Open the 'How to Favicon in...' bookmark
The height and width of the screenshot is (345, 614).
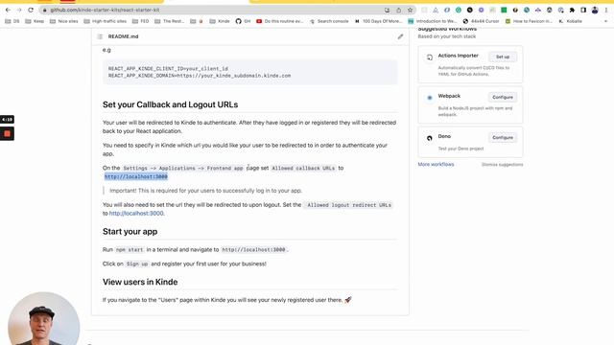(x=529, y=21)
